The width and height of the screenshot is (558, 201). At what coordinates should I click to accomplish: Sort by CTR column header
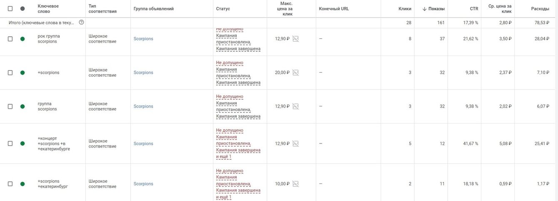click(x=473, y=9)
